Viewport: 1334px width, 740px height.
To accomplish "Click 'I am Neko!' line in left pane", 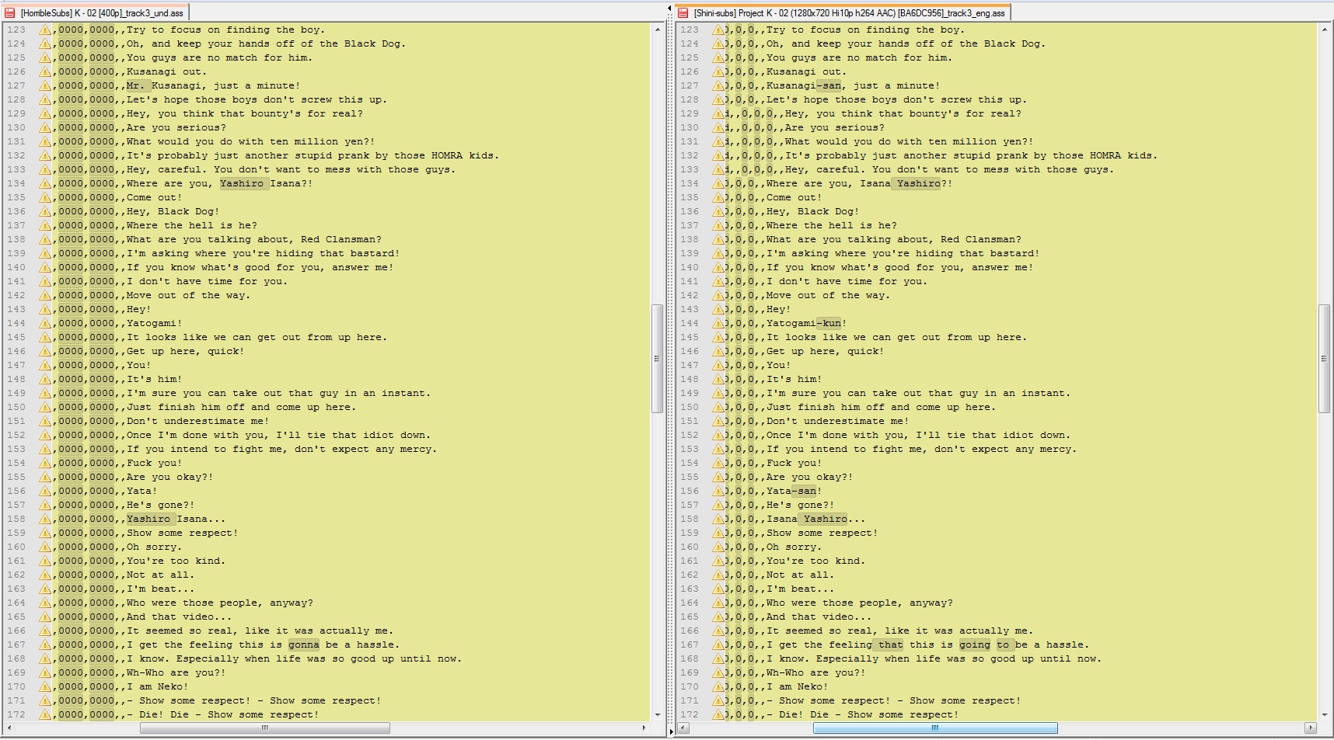I will [x=157, y=687].
